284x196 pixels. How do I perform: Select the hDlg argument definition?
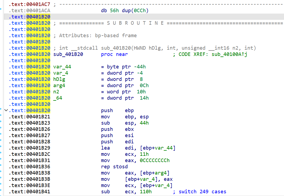pyautogui.click(x=59, y=79)
